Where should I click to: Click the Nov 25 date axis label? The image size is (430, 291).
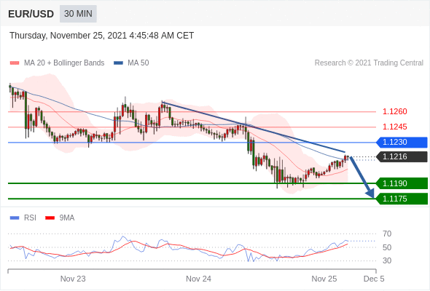point(324,279)
